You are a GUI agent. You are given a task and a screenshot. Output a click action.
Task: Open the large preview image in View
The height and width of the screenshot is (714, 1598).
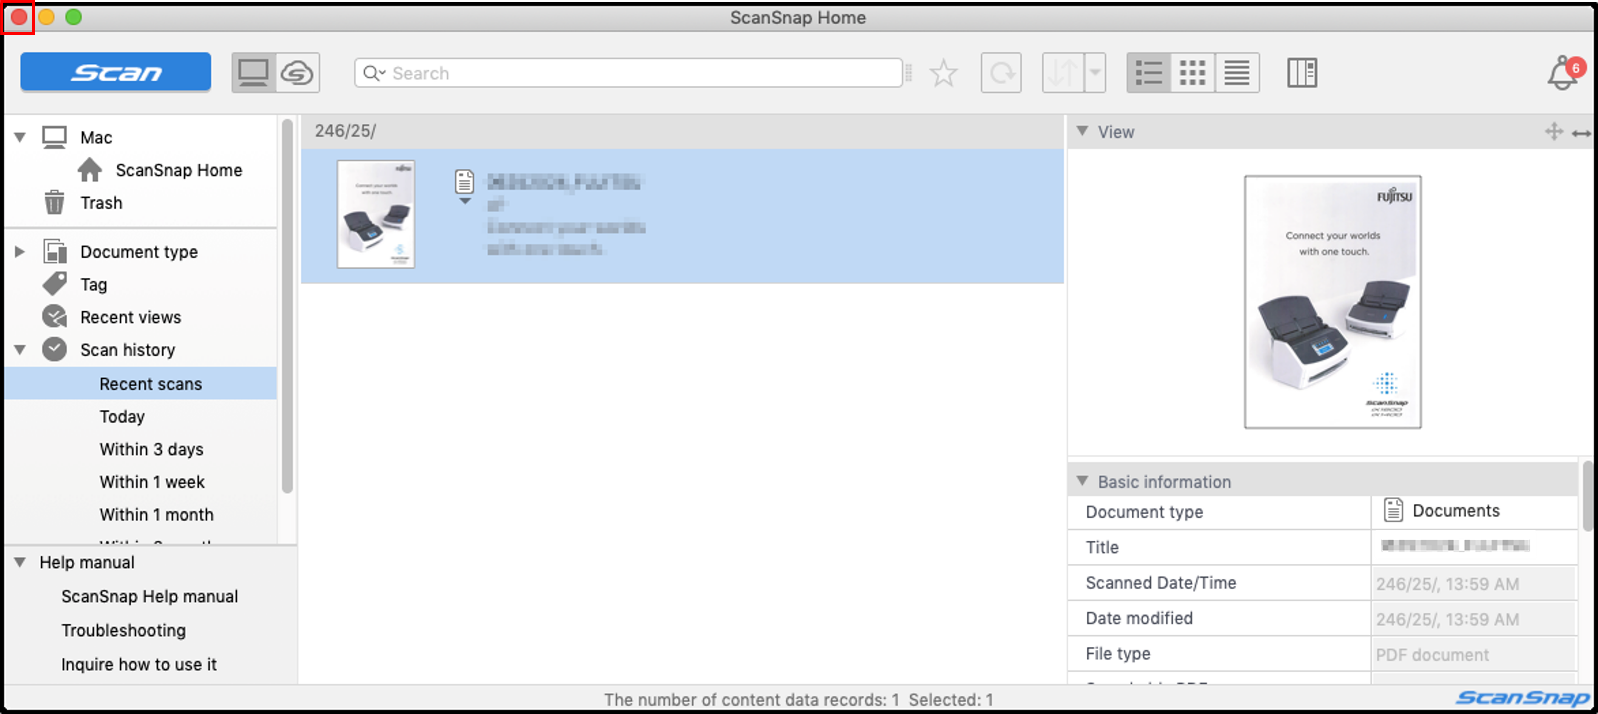click(1333, 302)
